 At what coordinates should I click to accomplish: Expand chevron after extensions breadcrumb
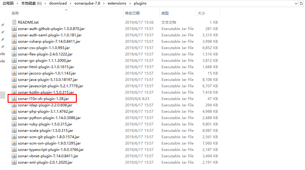point(130,4)
